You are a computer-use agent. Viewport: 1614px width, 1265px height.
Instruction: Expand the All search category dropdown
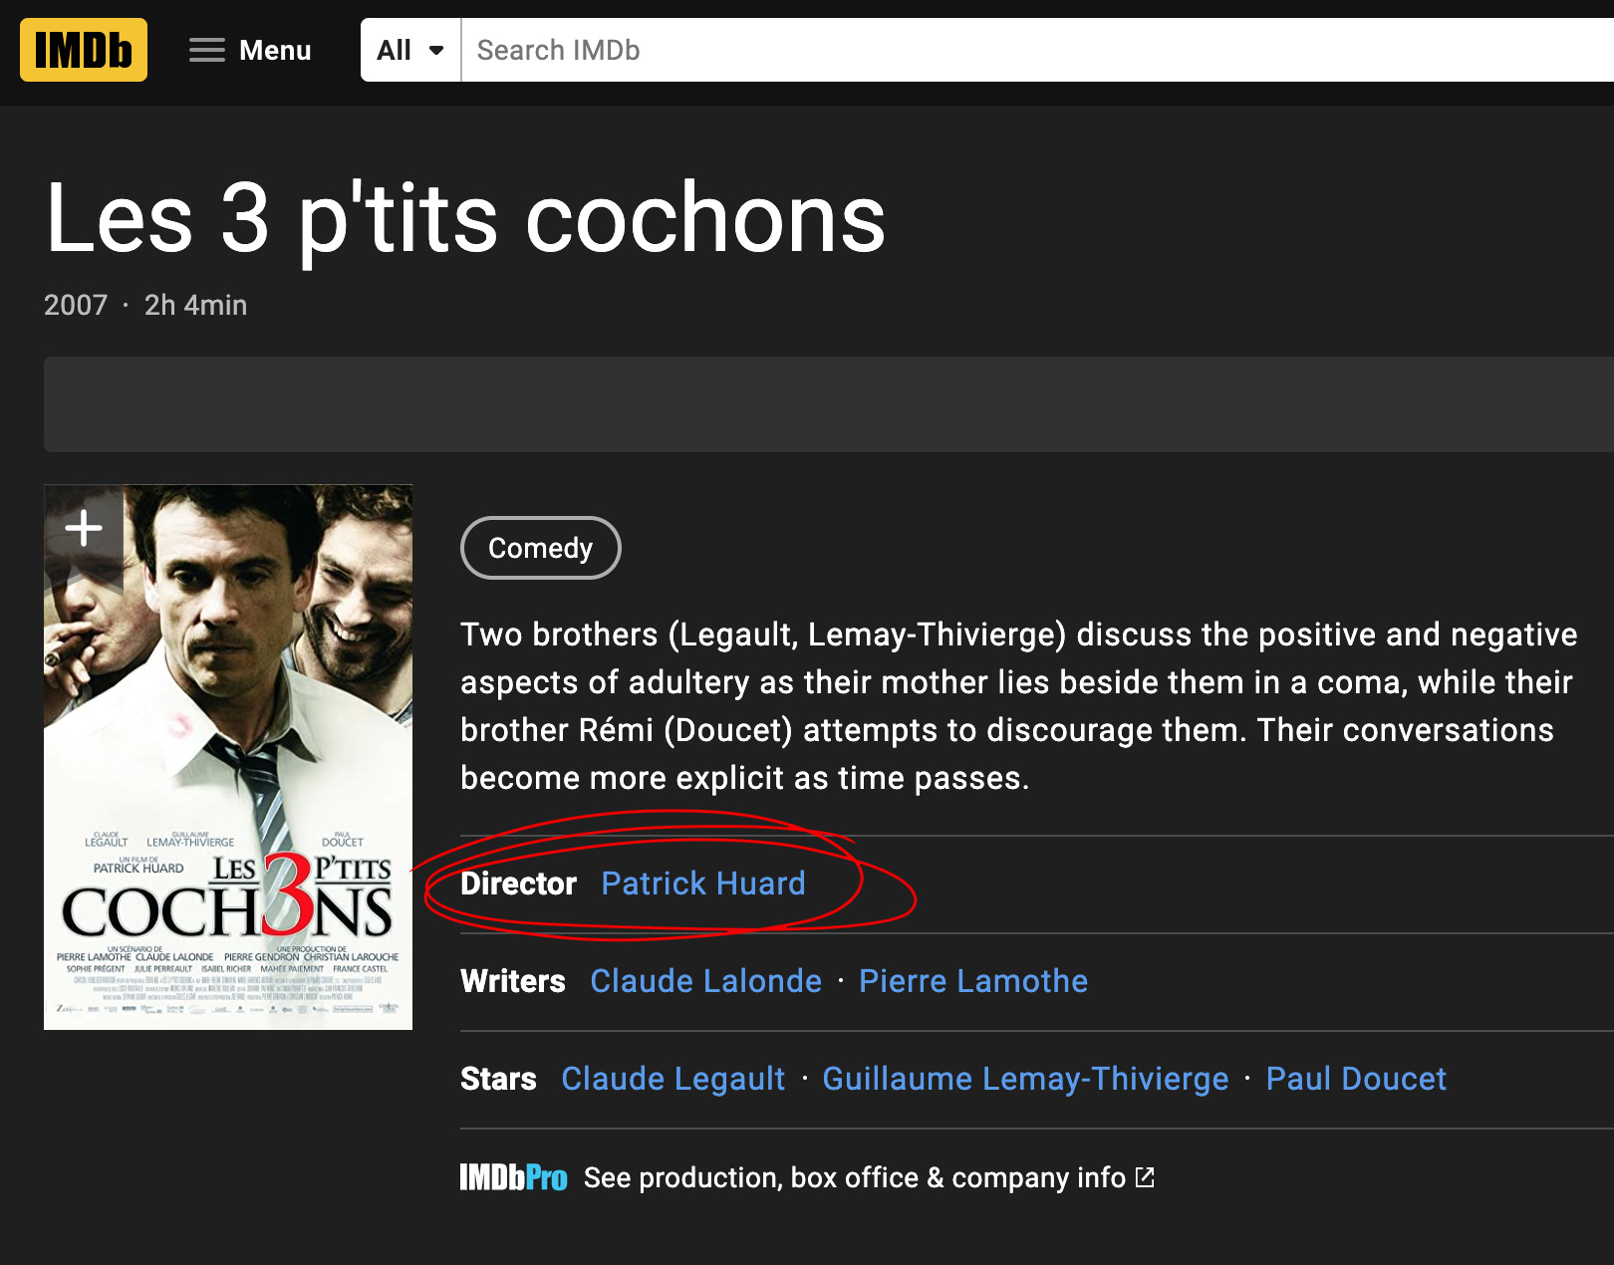coord(410,50)
